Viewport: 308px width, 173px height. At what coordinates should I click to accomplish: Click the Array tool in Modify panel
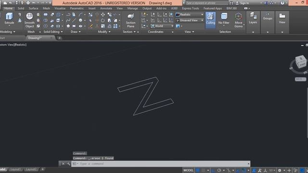(115, 26)
